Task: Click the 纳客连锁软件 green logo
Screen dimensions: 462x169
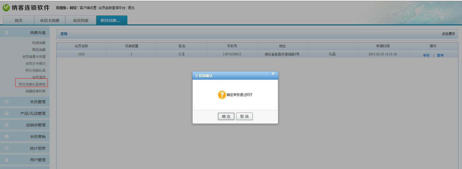Action: coord(6,8)
